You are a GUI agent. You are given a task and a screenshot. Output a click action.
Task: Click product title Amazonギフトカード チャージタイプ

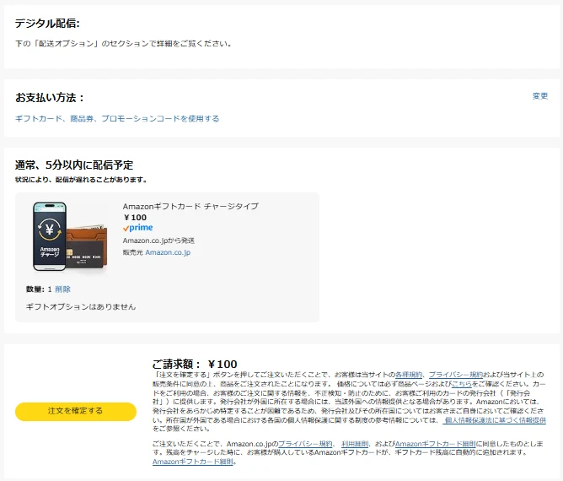point(190,207)
